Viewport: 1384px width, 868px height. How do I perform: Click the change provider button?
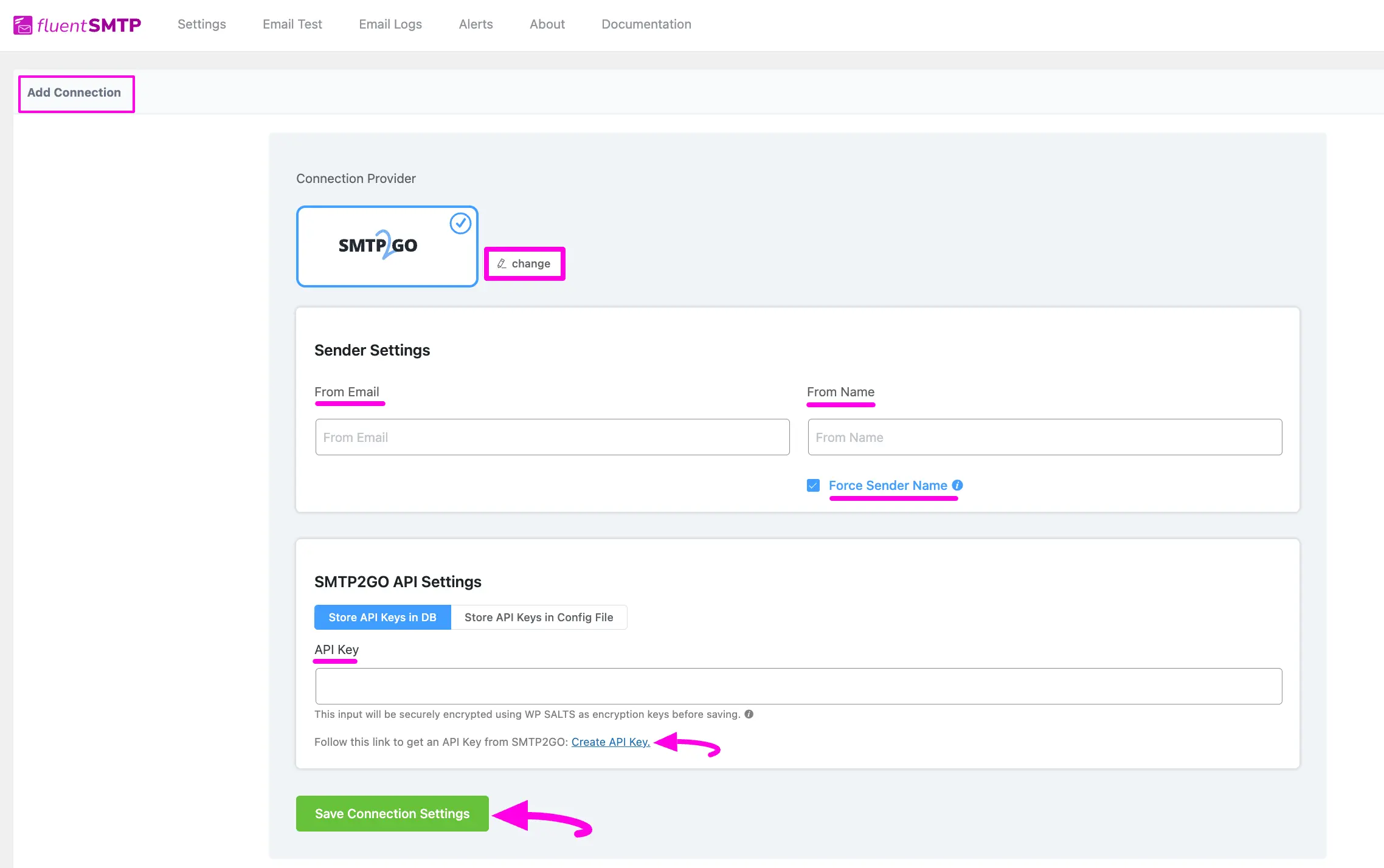click(x=524, y=264)
